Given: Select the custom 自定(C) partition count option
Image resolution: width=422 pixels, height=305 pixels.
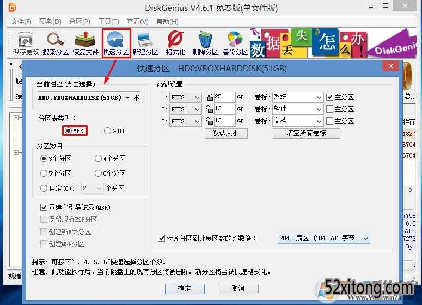Looking at the screenshot, I should [57, 188].
